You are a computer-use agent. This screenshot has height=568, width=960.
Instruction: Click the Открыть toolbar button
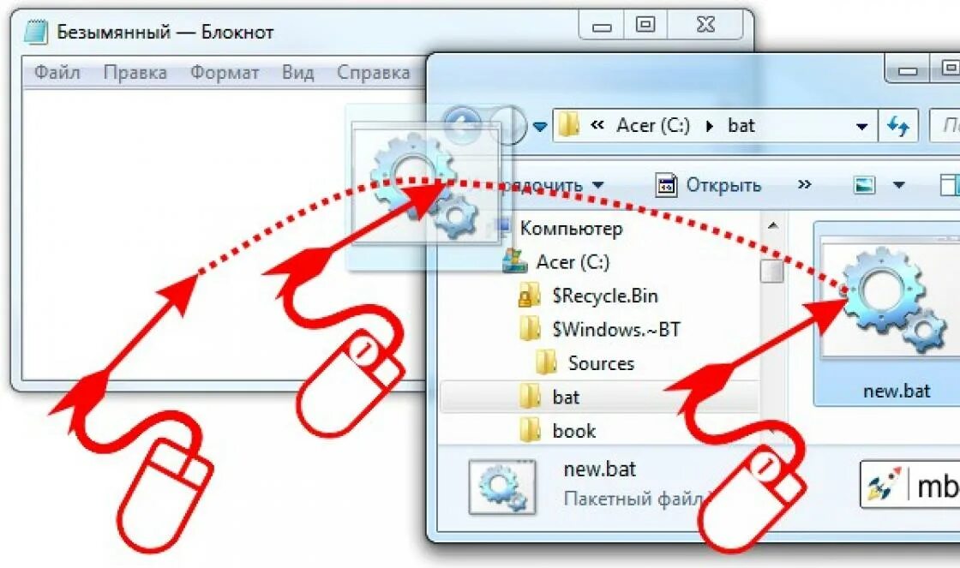(x=708, y=185)
